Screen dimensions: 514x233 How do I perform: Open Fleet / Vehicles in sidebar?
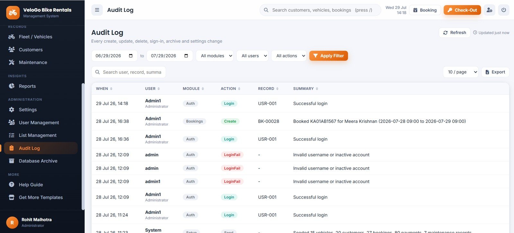coord(41,37)
